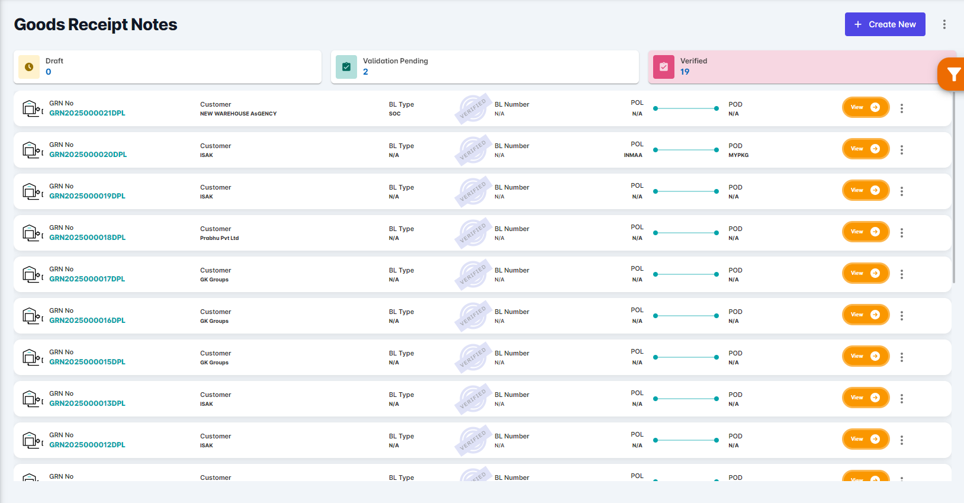
Task: Expand the kebab menu on GRN2025000013DPL row
Action: click(901, 399)
